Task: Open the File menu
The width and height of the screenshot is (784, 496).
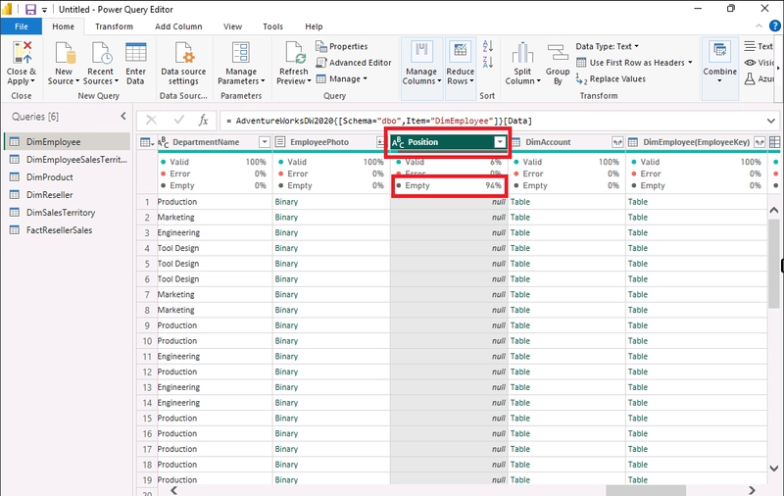Action: (21, 26)
